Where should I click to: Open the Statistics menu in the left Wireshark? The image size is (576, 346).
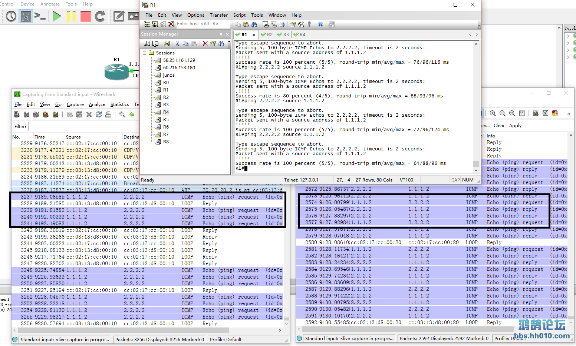(x=120, y=104)
